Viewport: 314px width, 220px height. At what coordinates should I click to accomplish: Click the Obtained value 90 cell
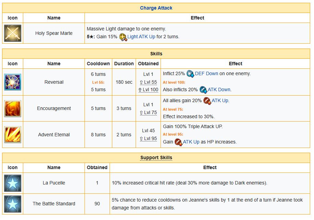97,204
